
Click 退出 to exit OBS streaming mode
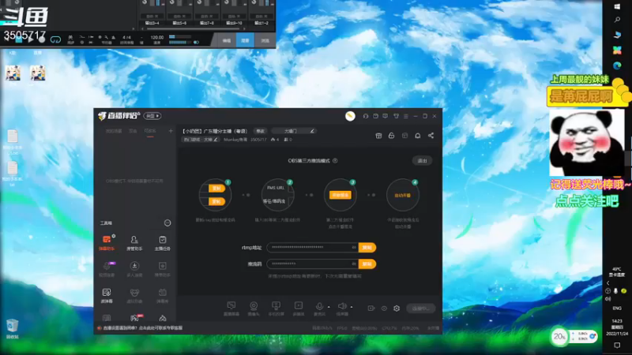point(422,161)
